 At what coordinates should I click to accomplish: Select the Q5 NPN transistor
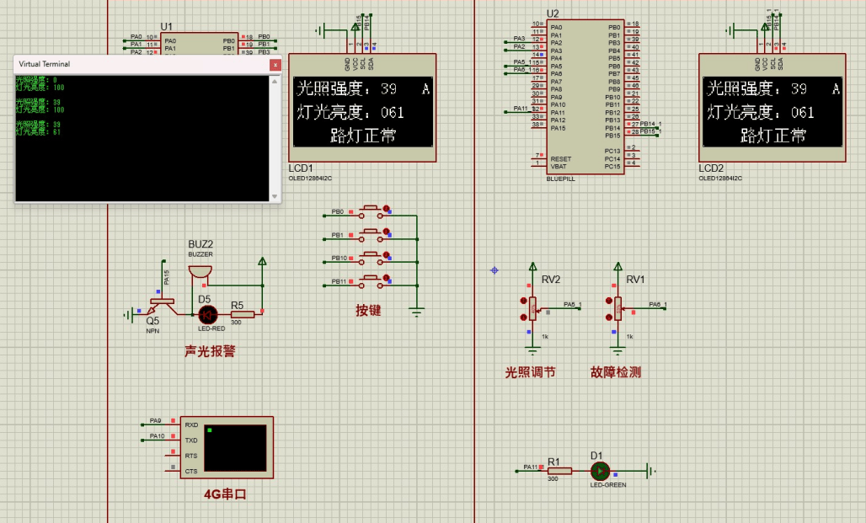160,307
